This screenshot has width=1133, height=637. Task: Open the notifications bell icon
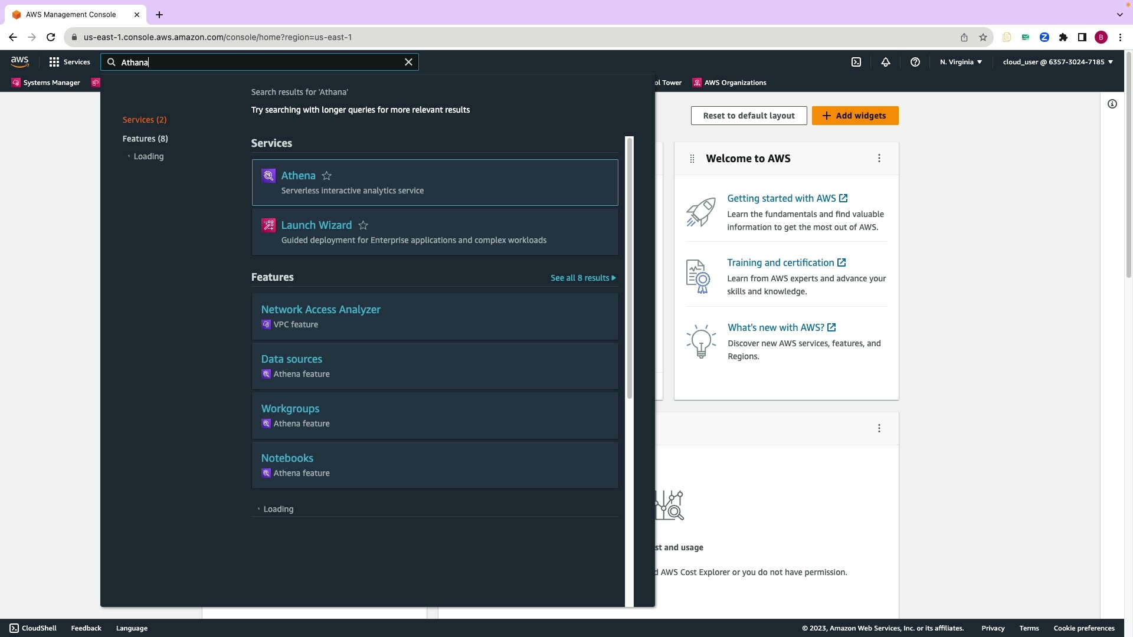886,62
